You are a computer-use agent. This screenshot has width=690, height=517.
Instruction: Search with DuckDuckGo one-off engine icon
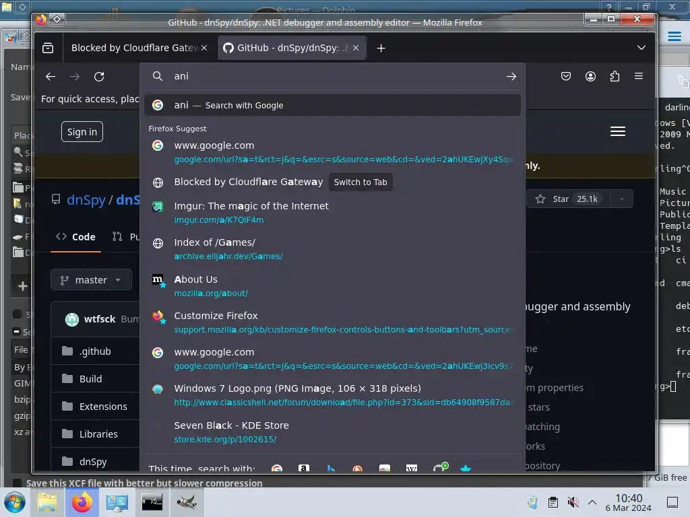click(357, 469)
